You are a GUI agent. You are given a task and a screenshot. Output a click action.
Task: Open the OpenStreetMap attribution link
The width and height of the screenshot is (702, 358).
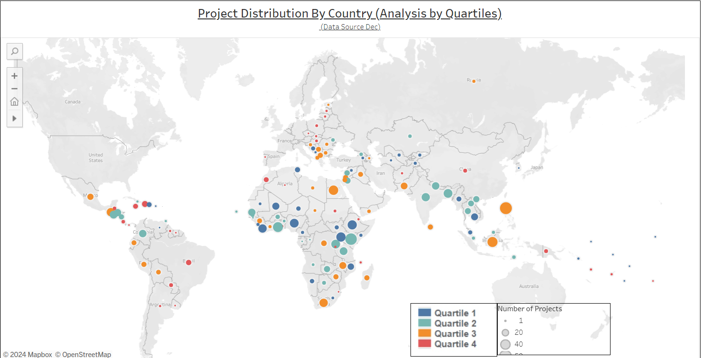click(83, 354)
